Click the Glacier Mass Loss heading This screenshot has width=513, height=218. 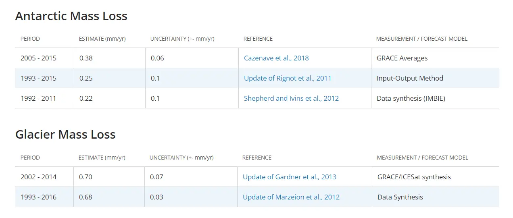(65, 135)
